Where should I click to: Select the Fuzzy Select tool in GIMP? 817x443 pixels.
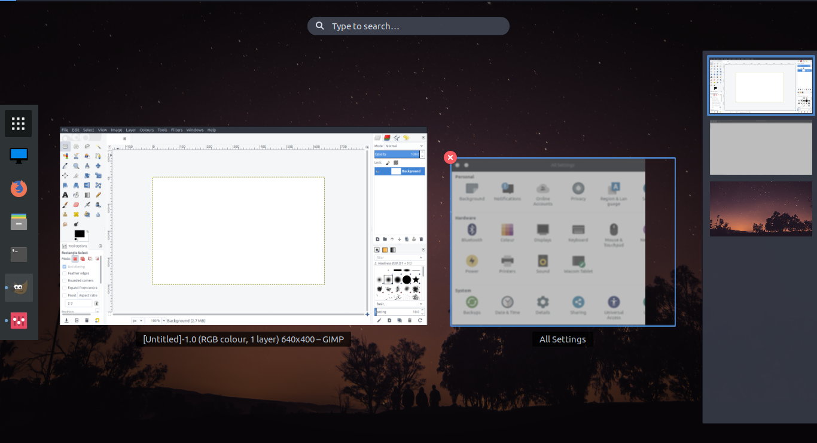[99, 147]
